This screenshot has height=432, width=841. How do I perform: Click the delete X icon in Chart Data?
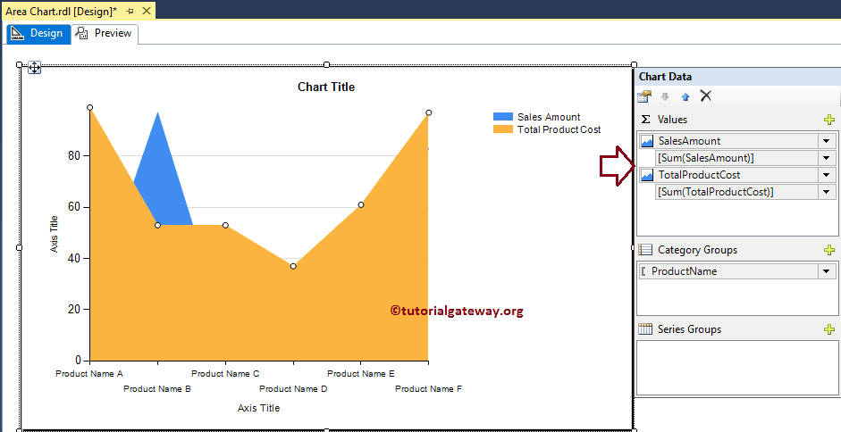click(706, 96)
